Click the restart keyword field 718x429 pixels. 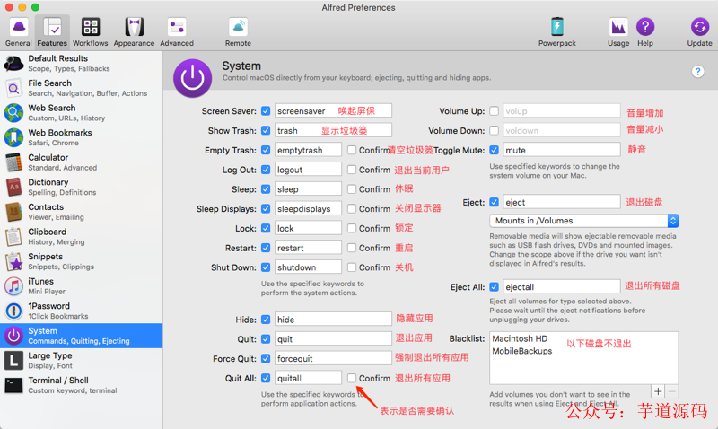(x=308, y=248)
